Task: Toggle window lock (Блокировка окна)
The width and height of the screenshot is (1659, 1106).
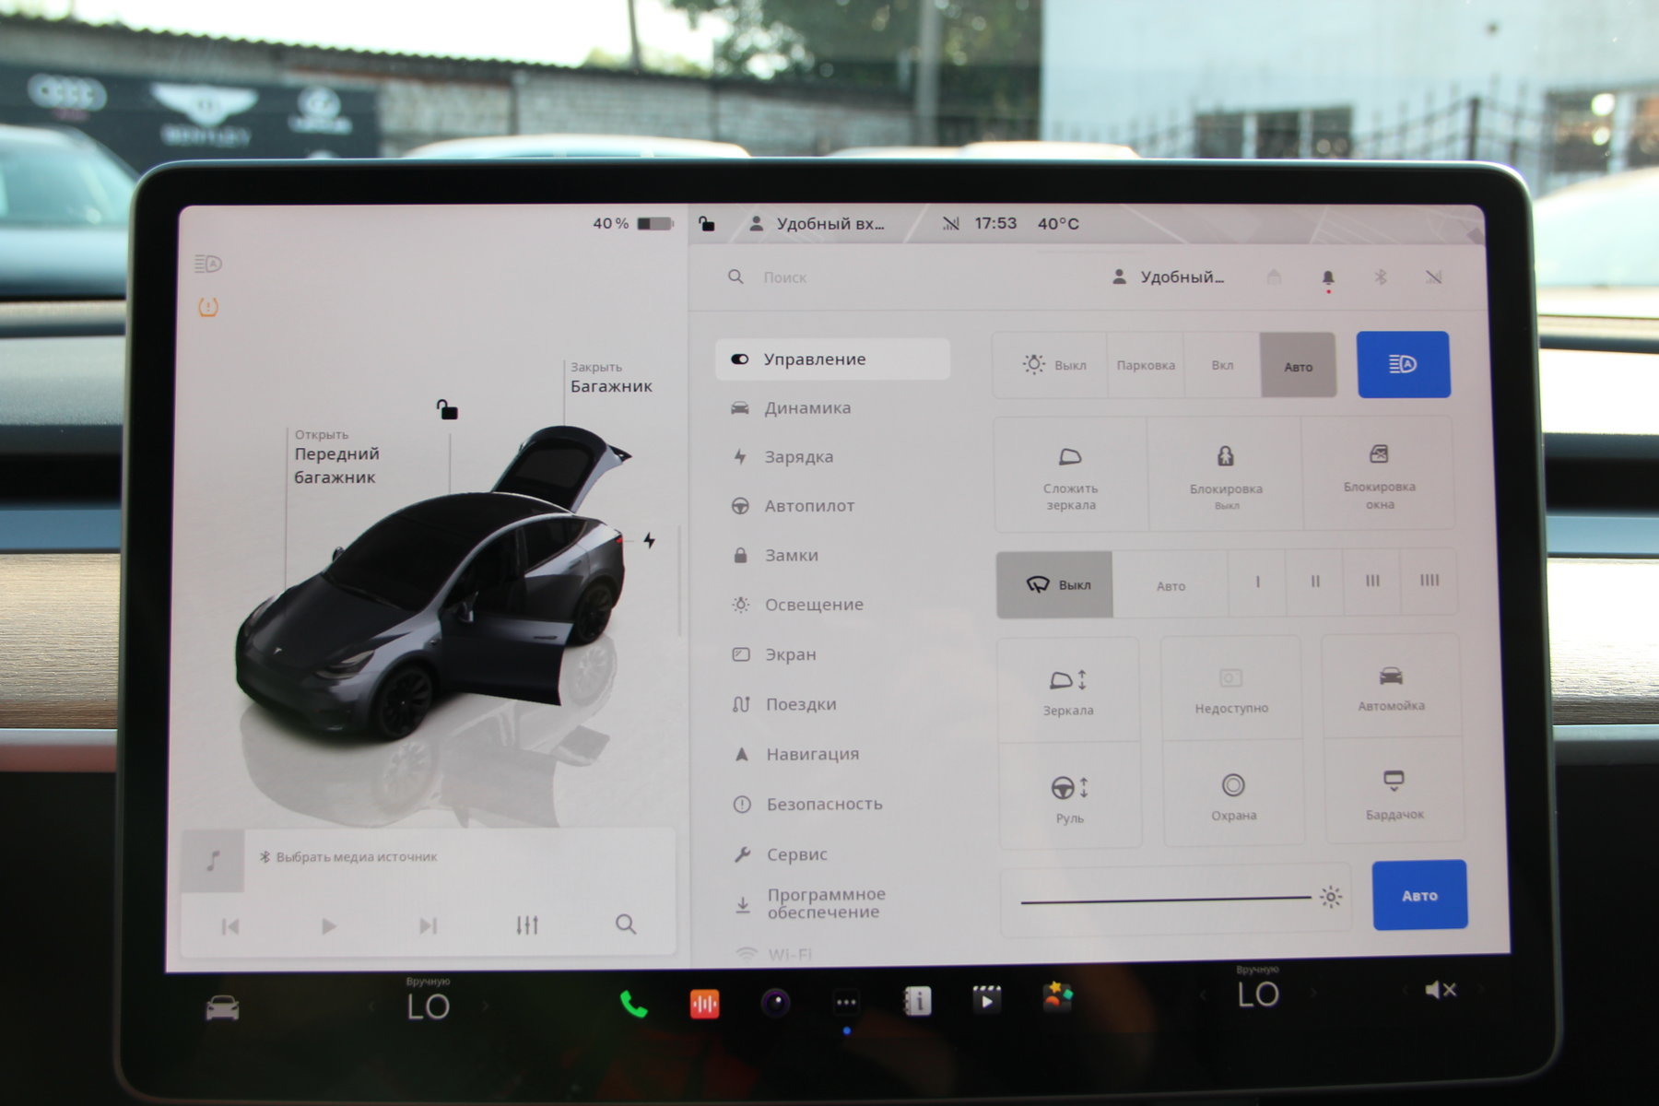Action: click(1379, 475)
